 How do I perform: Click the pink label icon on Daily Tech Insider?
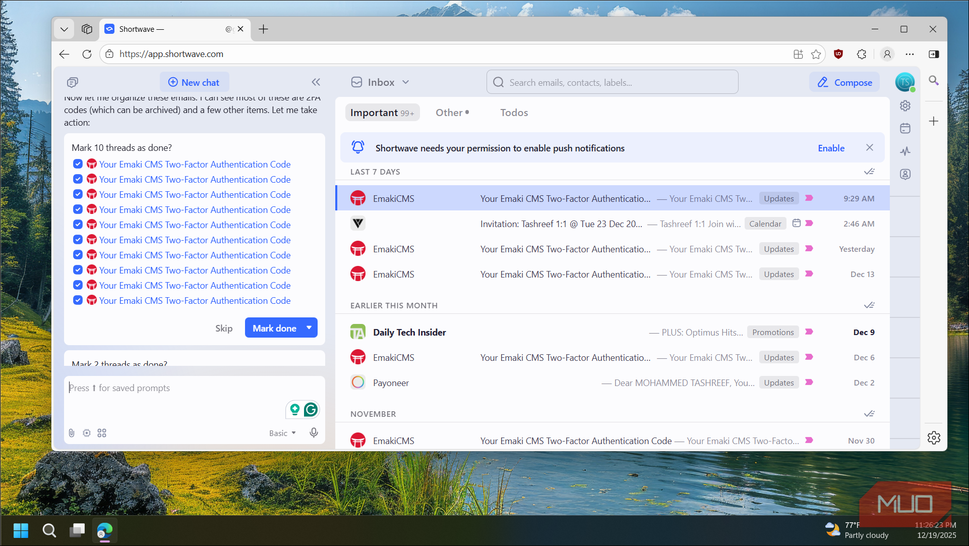pyautogui.click(x=809, y=332)
